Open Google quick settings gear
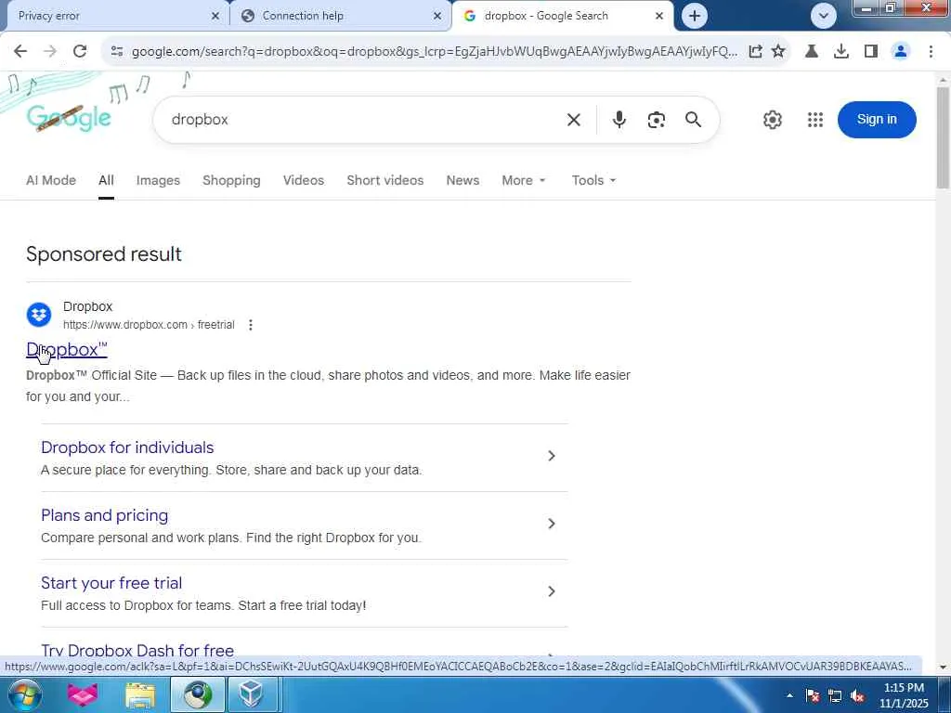Screen dimensions: 951x713 click(772, 120)
